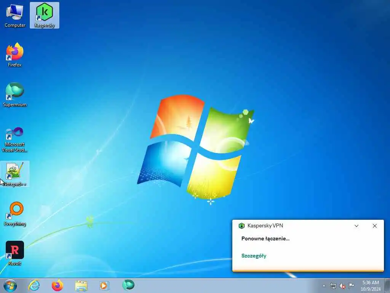Launch Firefox from the taskbar

click(58, 285)
